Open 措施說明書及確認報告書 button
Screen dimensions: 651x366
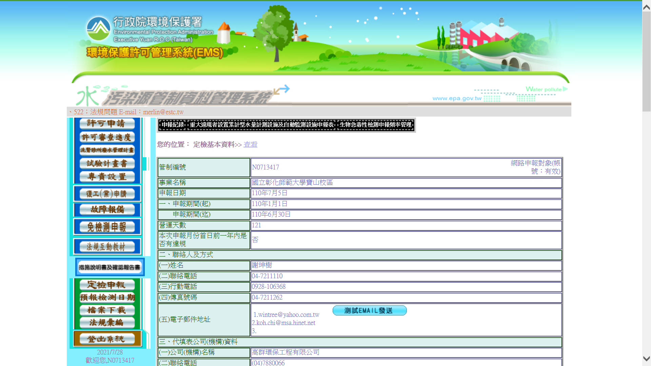110,267
